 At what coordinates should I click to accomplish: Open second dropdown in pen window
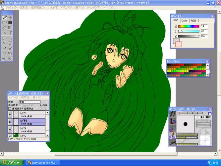click(203, 124)
